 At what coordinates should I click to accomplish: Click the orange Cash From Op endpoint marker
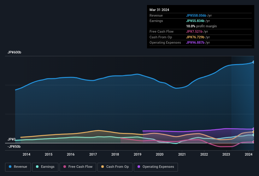coord(253,132)
